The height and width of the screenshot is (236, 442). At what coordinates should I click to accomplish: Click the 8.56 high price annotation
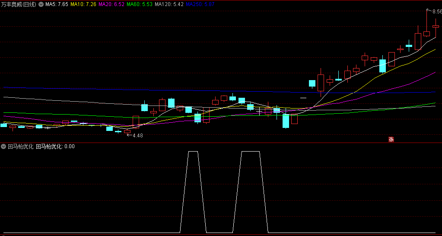tap(437, 12)
